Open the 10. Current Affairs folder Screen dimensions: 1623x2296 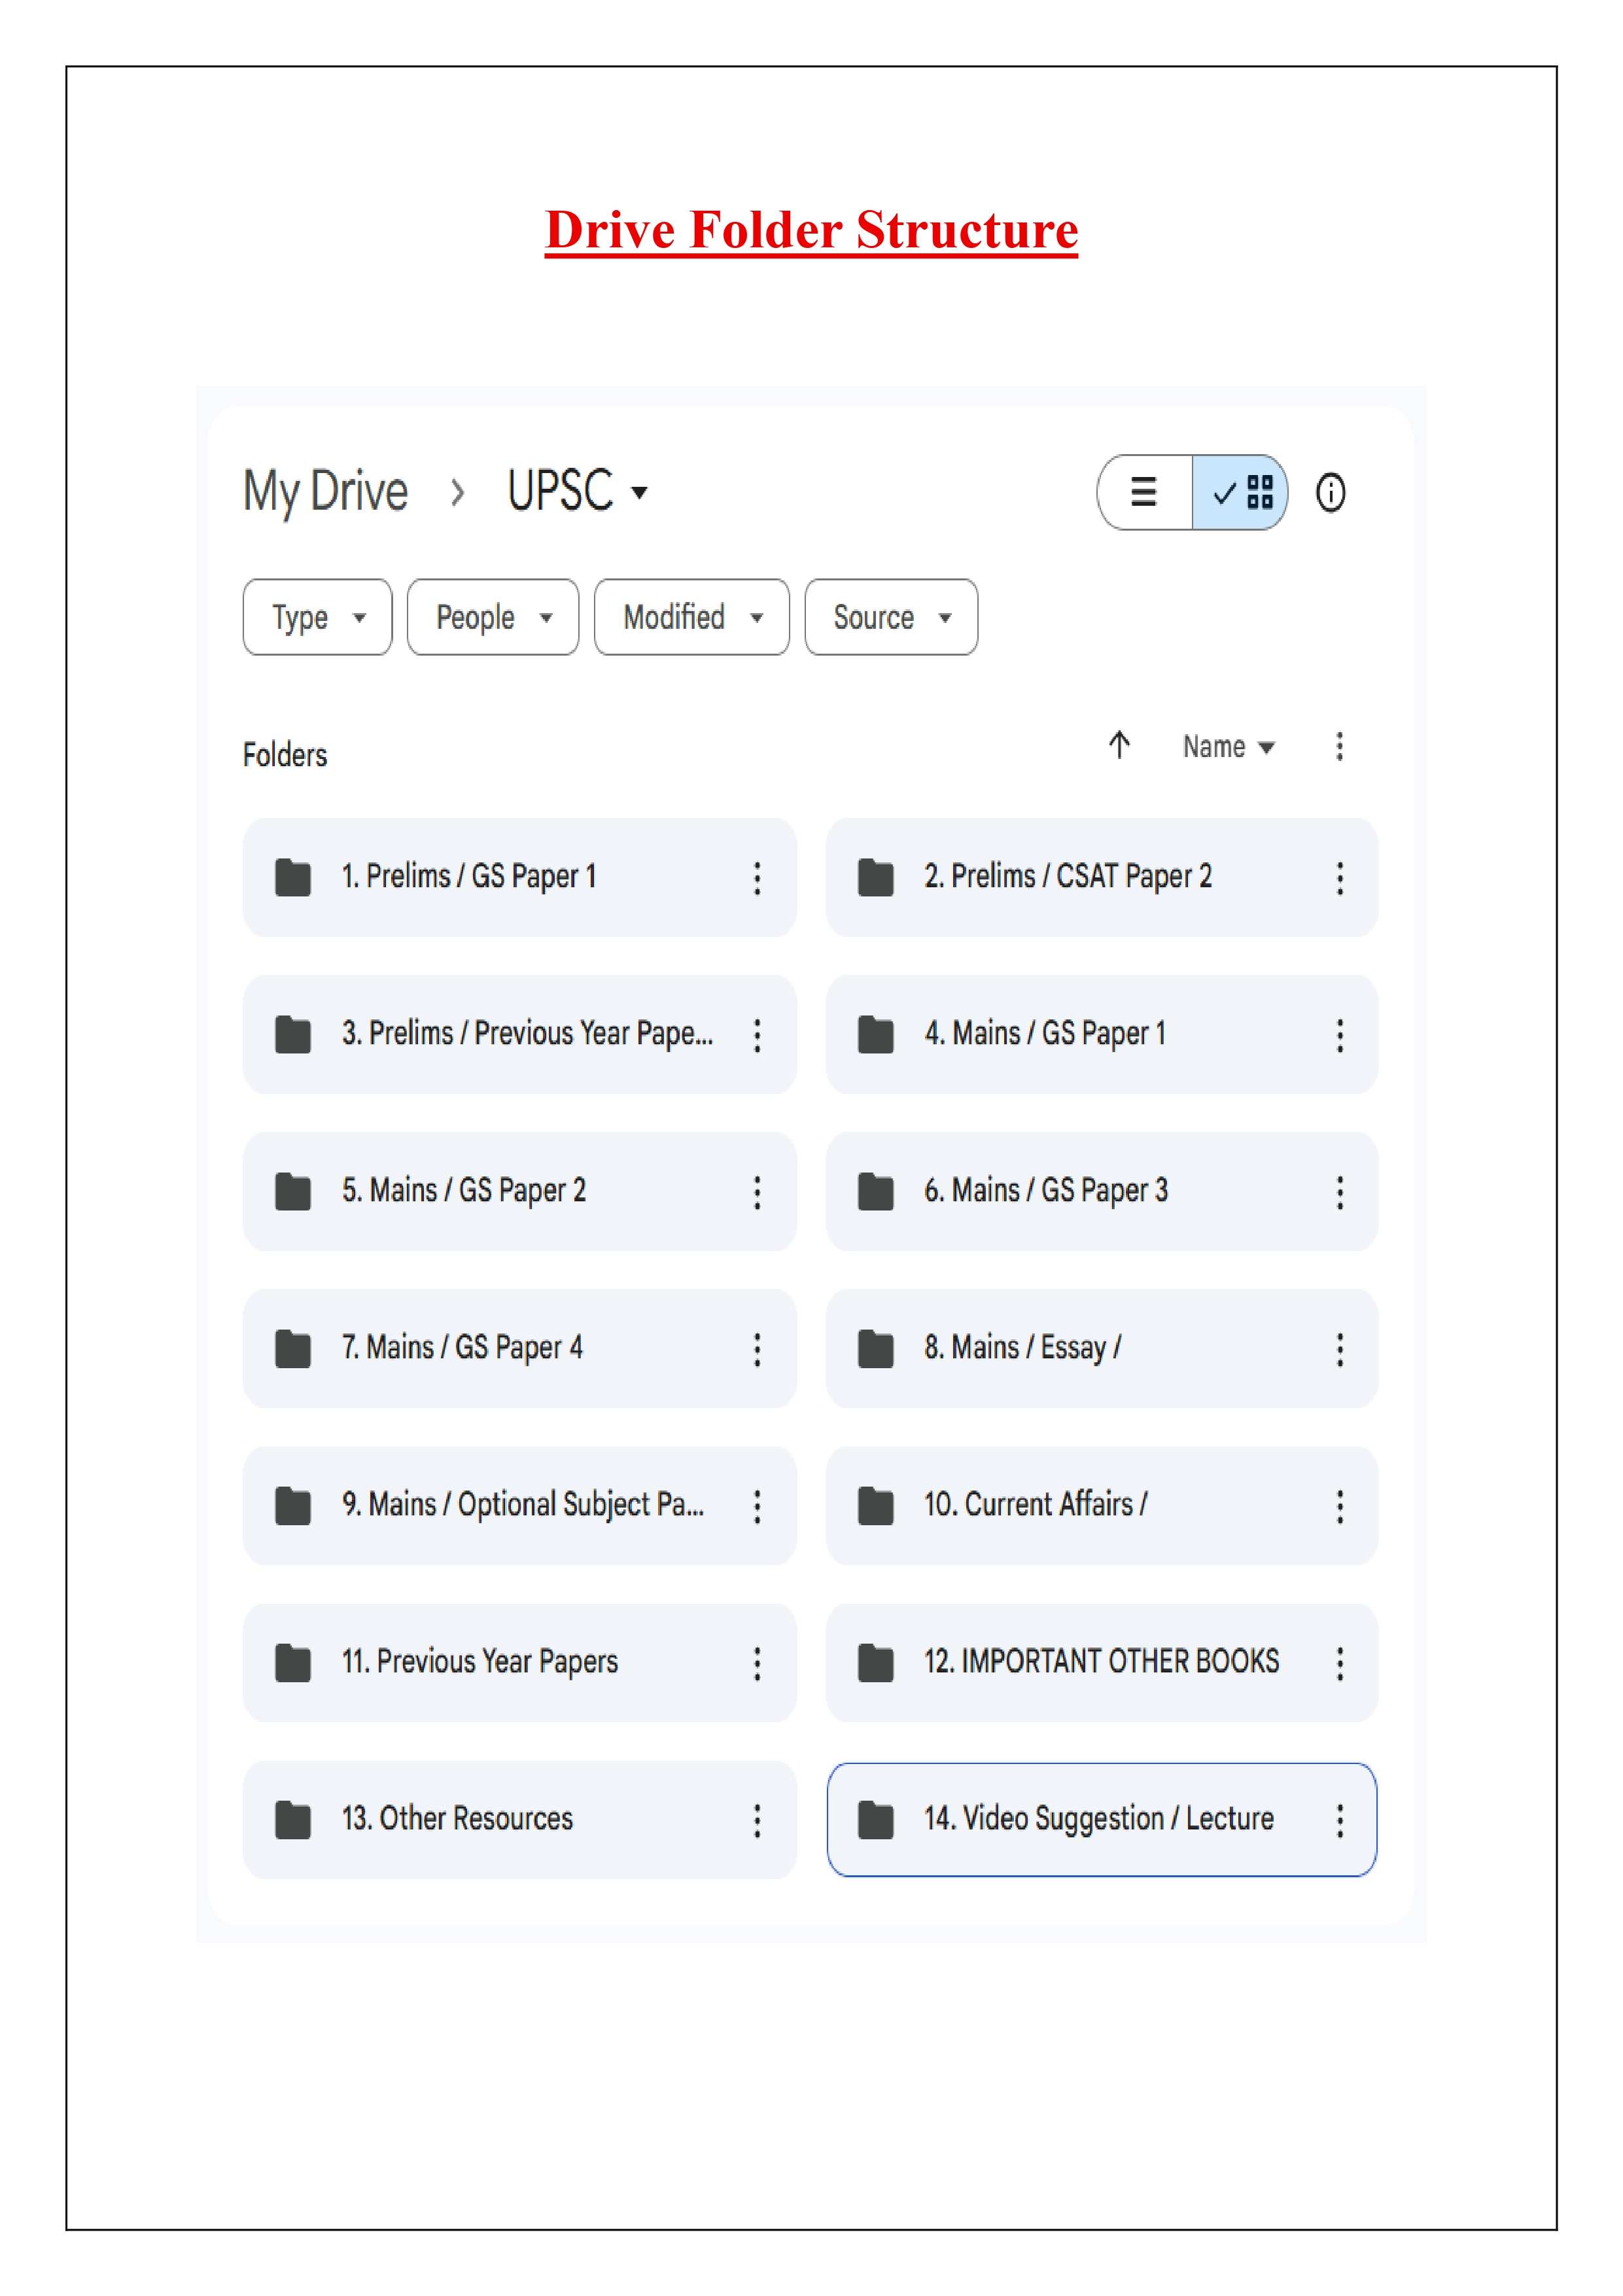[1036, 1505]
